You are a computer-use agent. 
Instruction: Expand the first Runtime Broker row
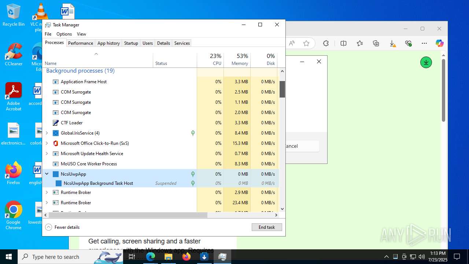coord(47,192)
